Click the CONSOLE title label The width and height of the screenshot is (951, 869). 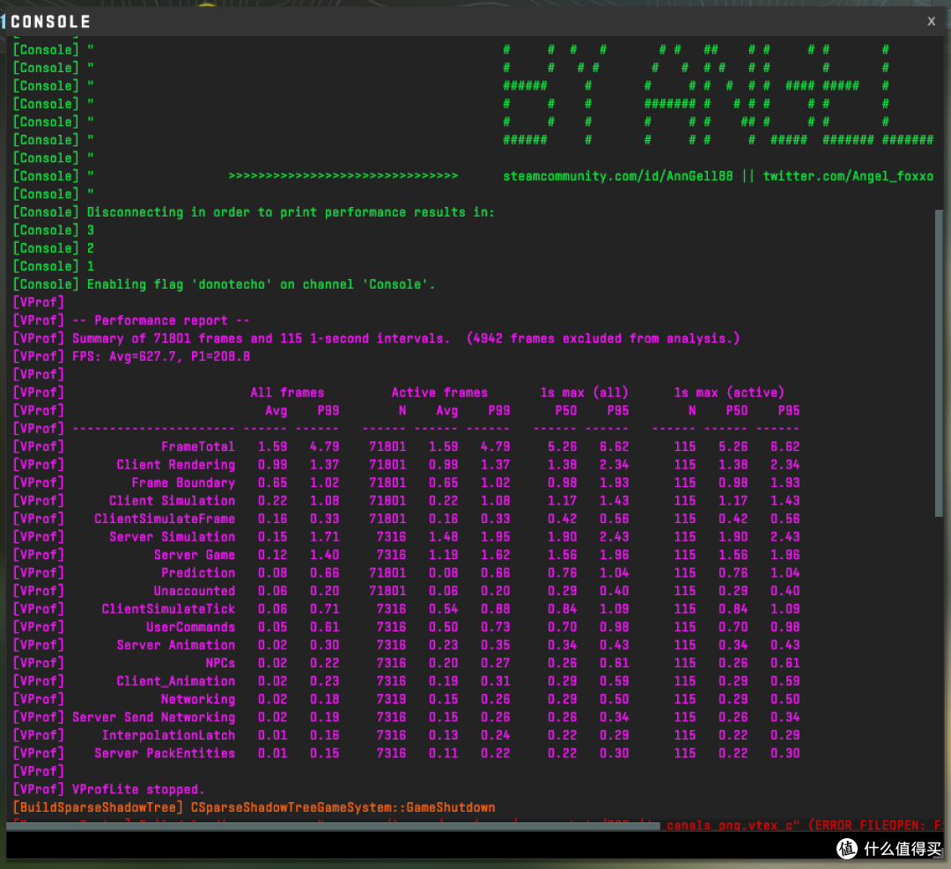(50, 22)
